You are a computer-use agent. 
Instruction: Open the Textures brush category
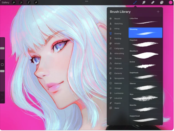[x=118, y=58]
